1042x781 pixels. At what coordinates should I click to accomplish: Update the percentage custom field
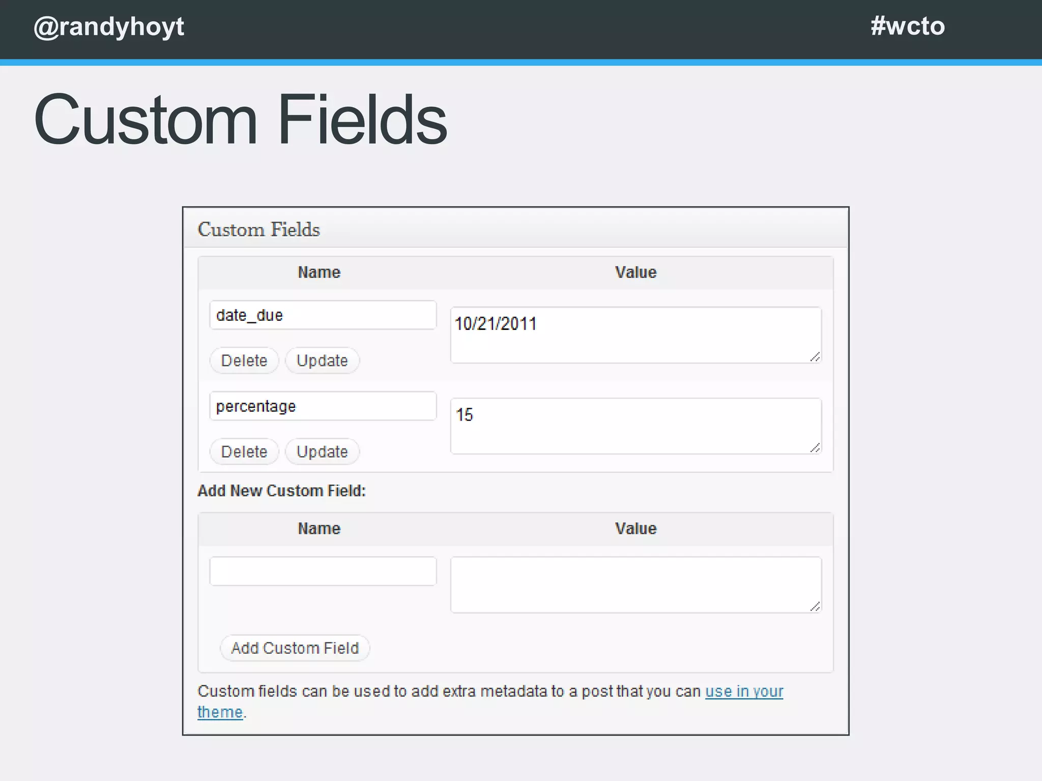point(322,452)
